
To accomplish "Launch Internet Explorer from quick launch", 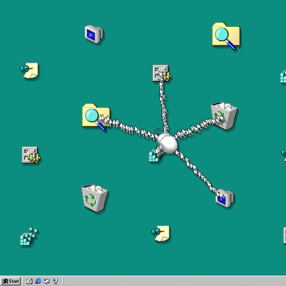I will pyautogui.click(x=38, y=281).
